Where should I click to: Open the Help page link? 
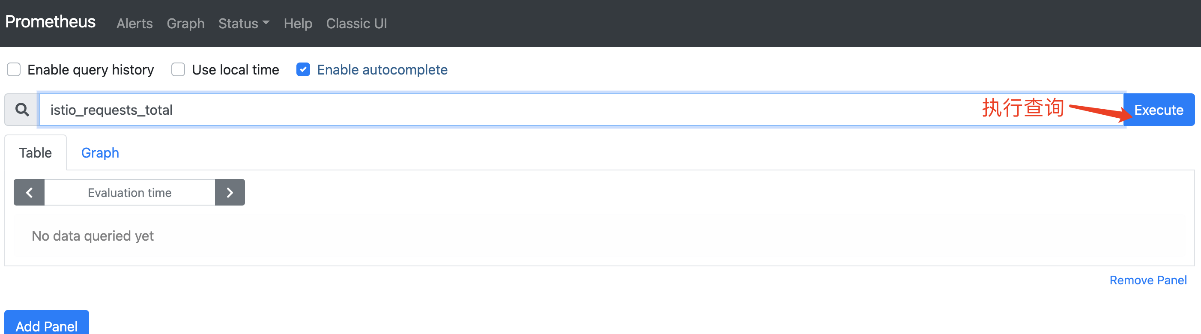click(298, 23)
